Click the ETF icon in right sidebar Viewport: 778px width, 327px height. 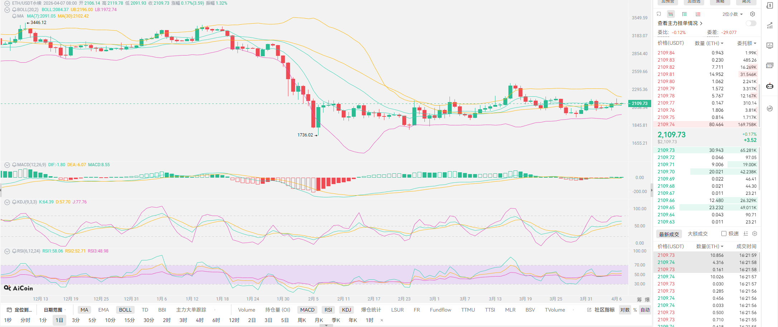point(769,66)
